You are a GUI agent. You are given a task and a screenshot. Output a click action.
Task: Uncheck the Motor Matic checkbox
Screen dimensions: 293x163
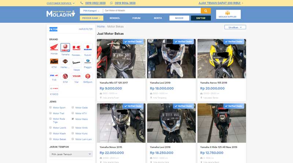pyautogui.click(x=73, y=119)
